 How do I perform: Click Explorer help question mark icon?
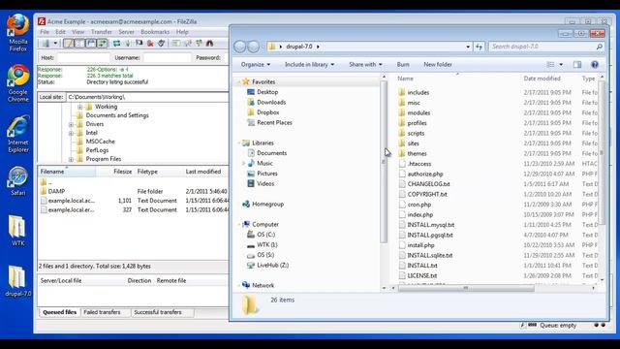(594, 65)
